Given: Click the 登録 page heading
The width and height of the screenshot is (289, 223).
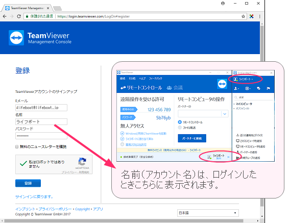Looking at the screenshot, I should 22,70.
